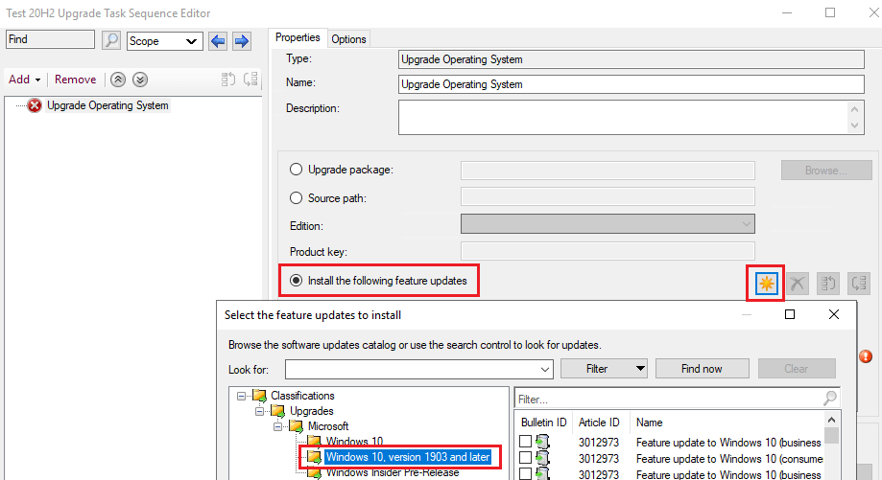Open the Look for combo box dropdown
This screenshot has height=480, width=882.
[544, 369]
